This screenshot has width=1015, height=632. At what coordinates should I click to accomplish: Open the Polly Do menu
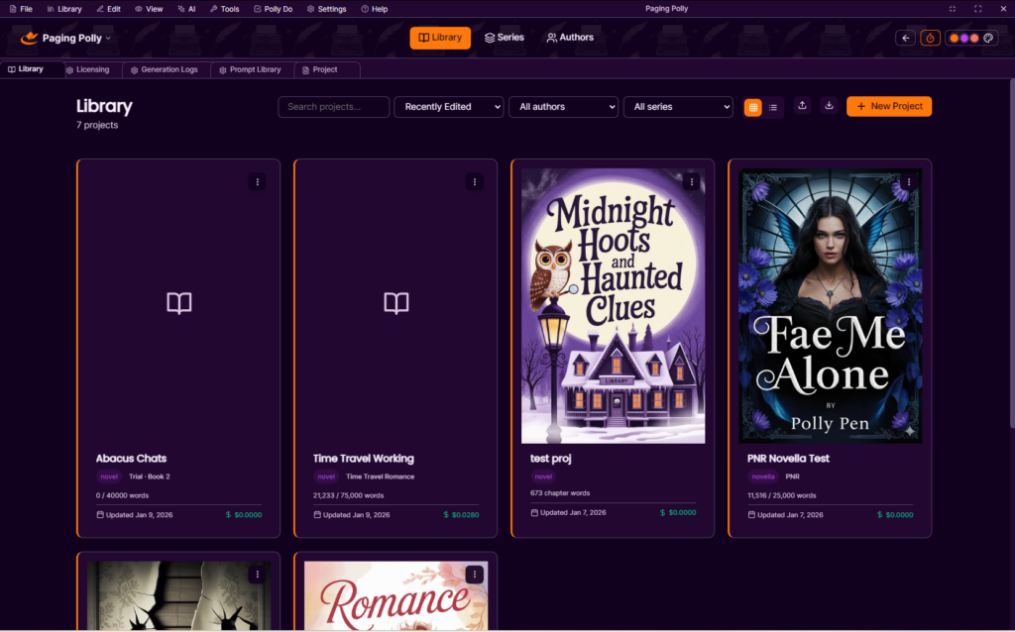coord(273,9)
